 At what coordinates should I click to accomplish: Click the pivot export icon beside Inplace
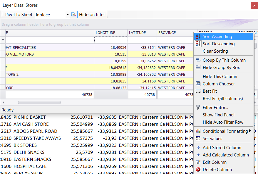point(74,15)
